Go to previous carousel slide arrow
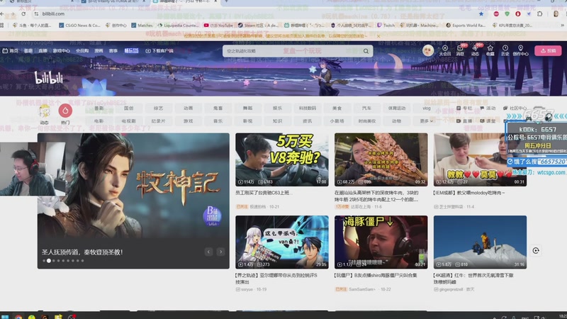Viewport: 567px width, 319px height. pos(208,252)
